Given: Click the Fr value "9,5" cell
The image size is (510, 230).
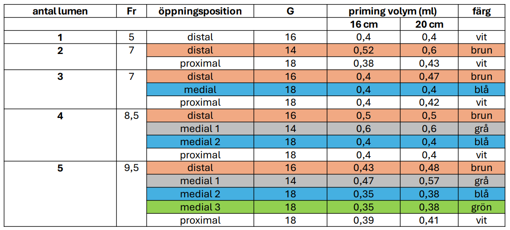Looking at the screenshot, I should click(x=132, y=168).
